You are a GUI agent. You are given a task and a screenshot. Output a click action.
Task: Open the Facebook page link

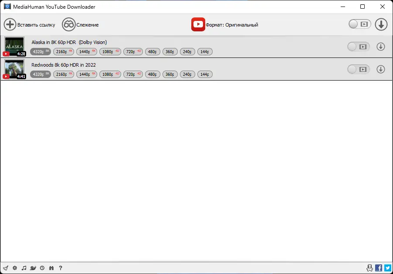pyautogui.click(x=378, y=268)
